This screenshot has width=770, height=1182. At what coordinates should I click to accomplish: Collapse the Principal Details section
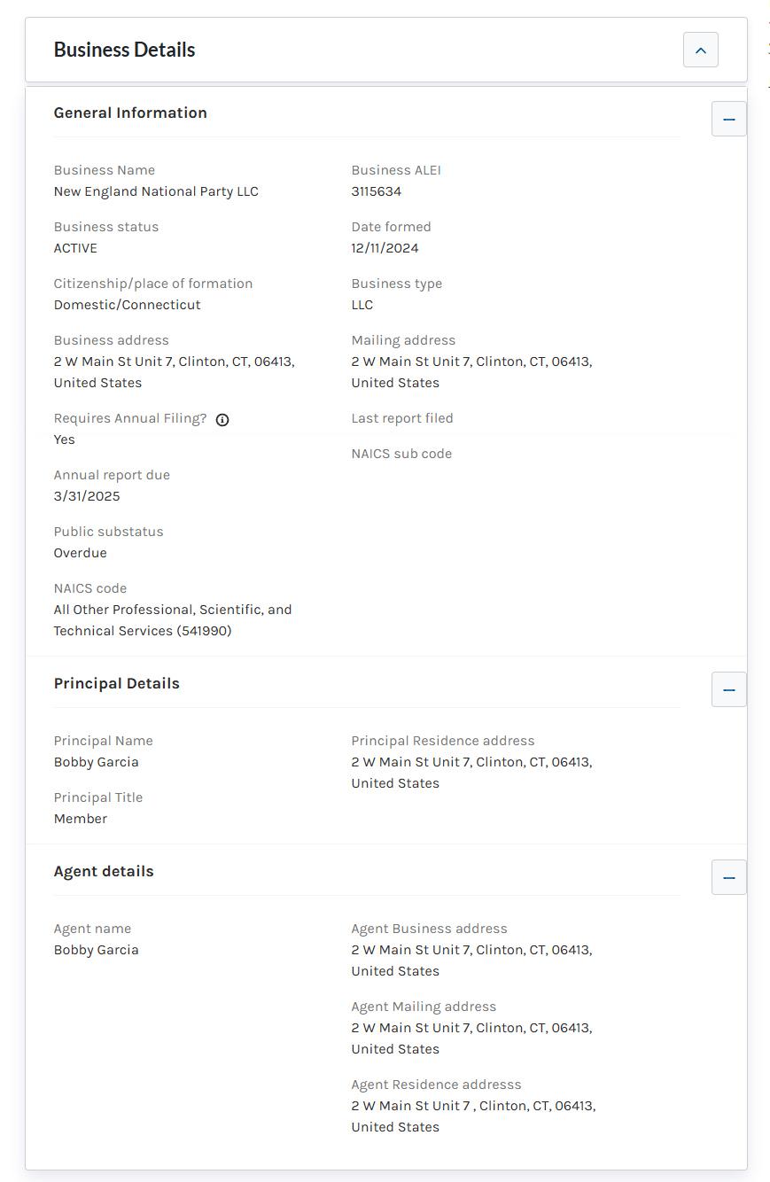728,689
